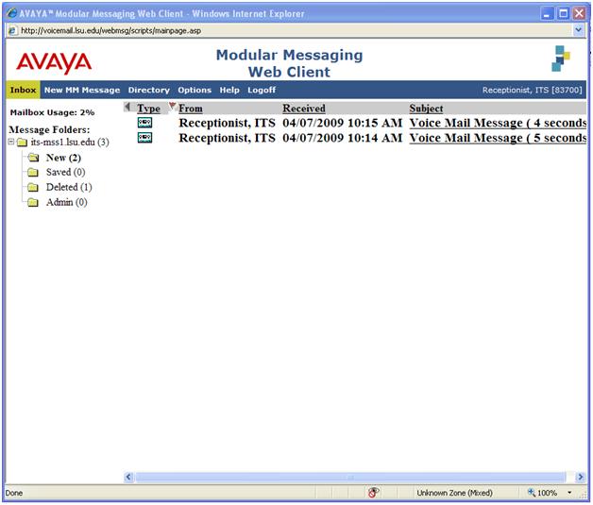
Task: Open Voice Mail Message 5 seconds
Action: click(498, 139)
